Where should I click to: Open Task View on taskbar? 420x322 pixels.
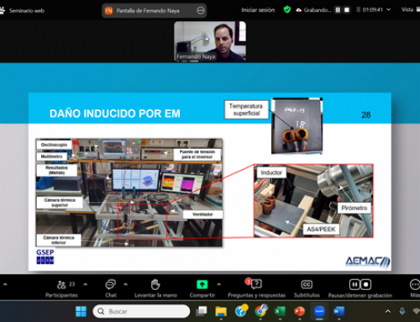click(202, 311)
